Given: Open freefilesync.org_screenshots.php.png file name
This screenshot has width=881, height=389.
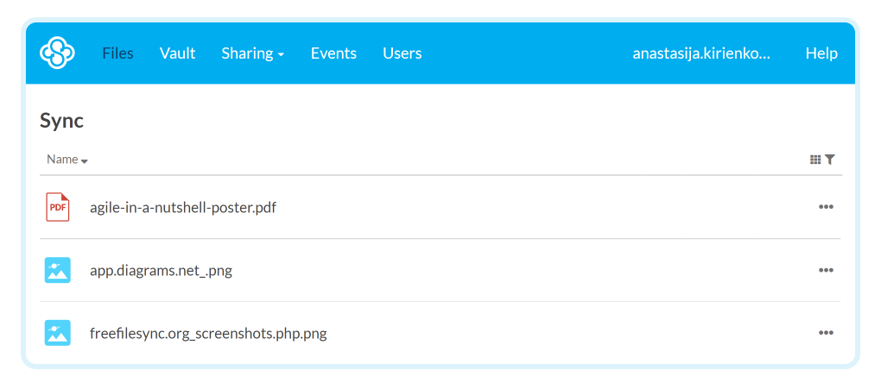Looking at the screenshot, I should pos(208,334).
